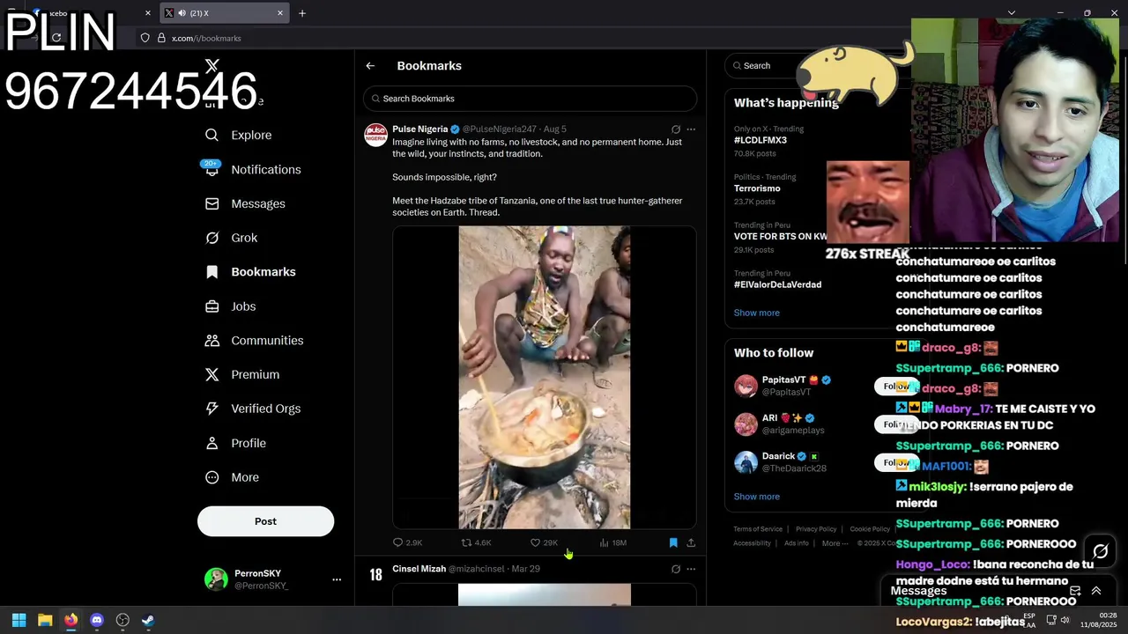Click the Verified Orgs lightning icon
The image size is (1128, 634).
211,409
